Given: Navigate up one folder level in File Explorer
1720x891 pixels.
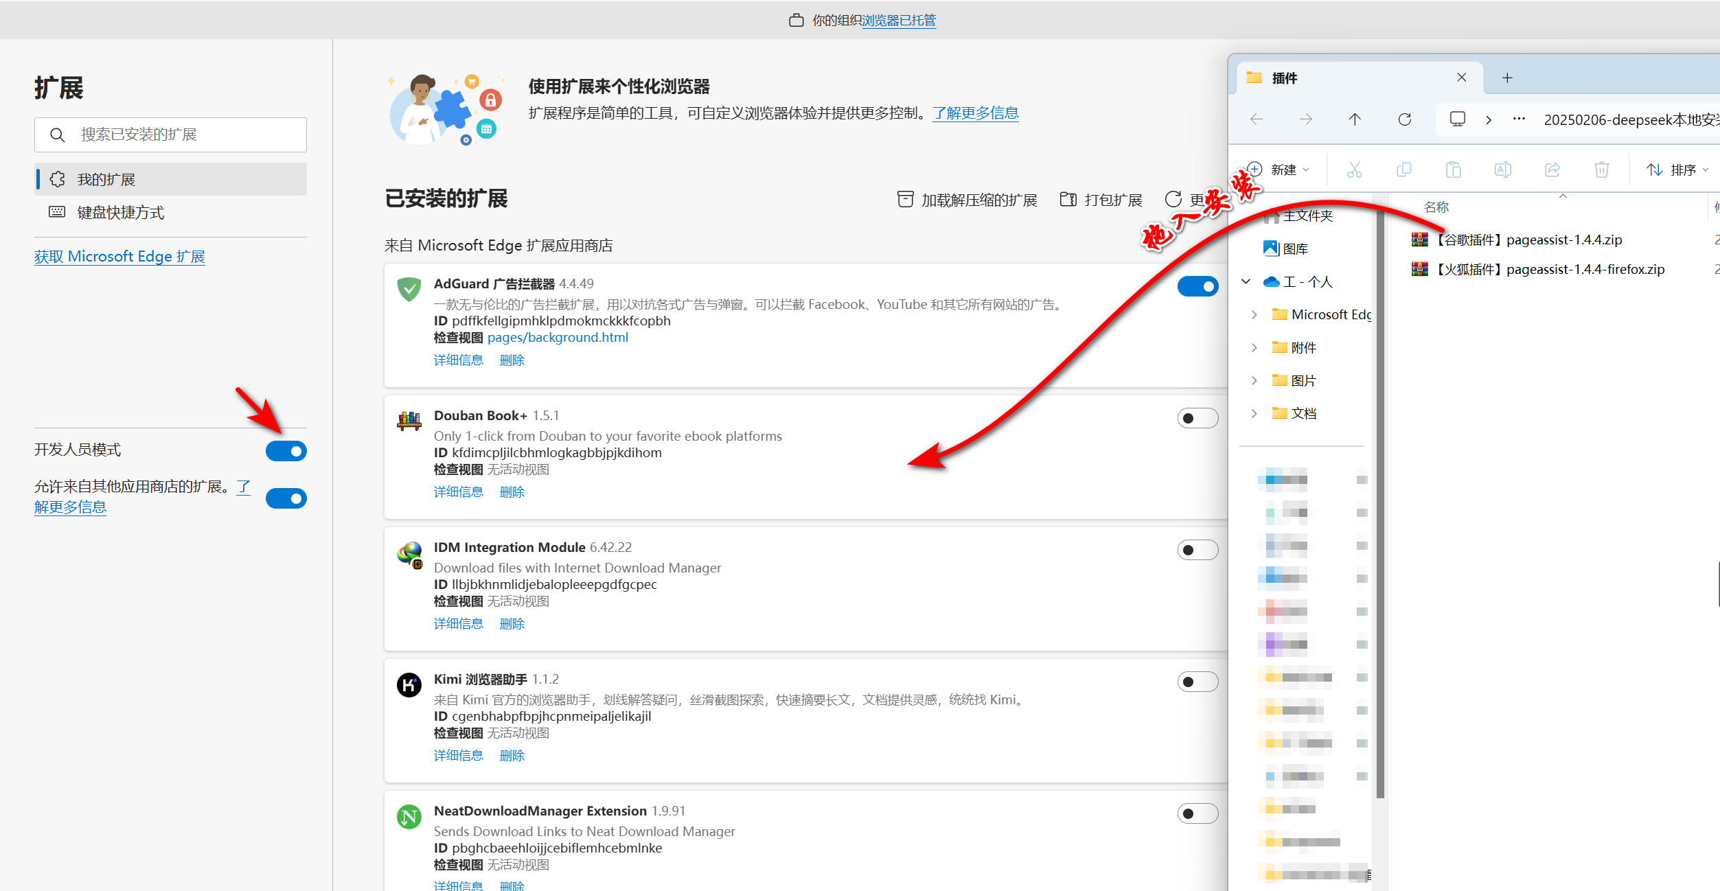Looking at the screenshot, I should (1355, 119).
